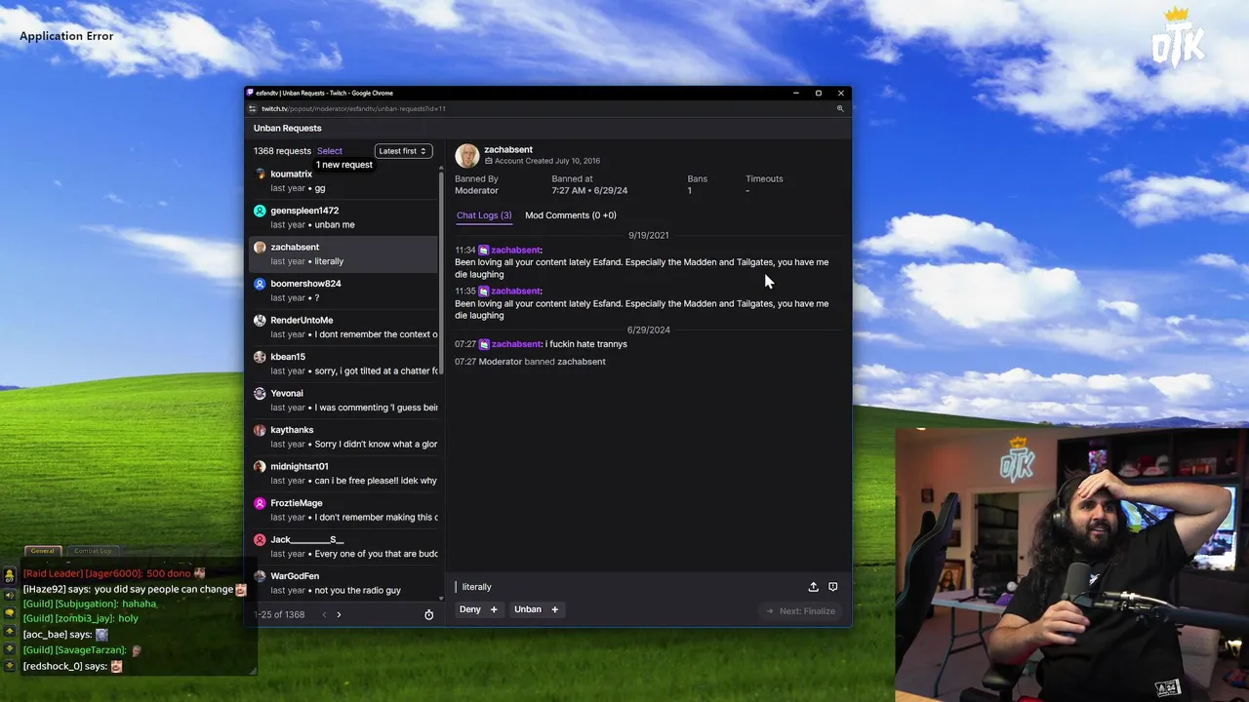Screen dimensions: 1249x702
Task: Click RenderUntoMe's avatar icon
Action: 260,320
